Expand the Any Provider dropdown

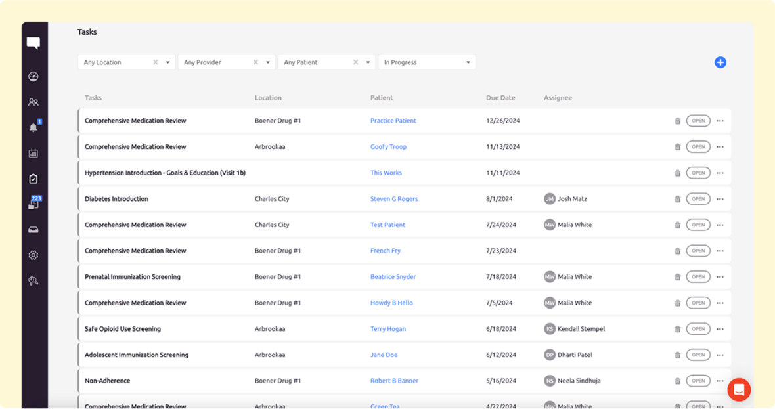pos(268,63)
